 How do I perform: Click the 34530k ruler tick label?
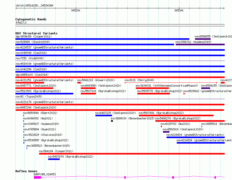pyautogui.click(x=179, y=10)
